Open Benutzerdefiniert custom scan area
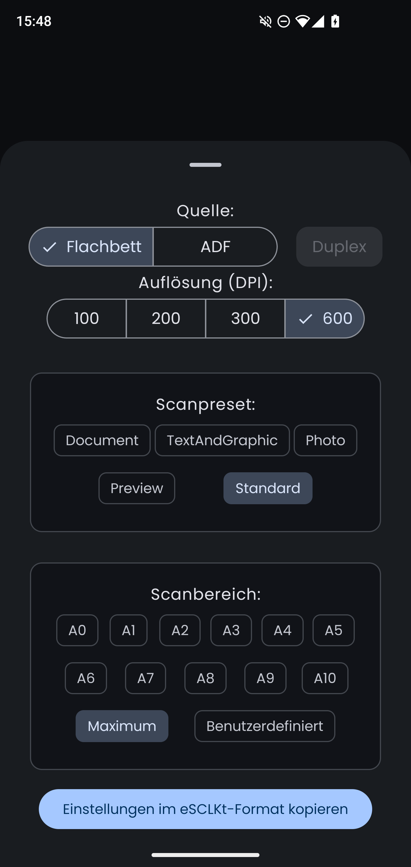 (x=265, y=726)
